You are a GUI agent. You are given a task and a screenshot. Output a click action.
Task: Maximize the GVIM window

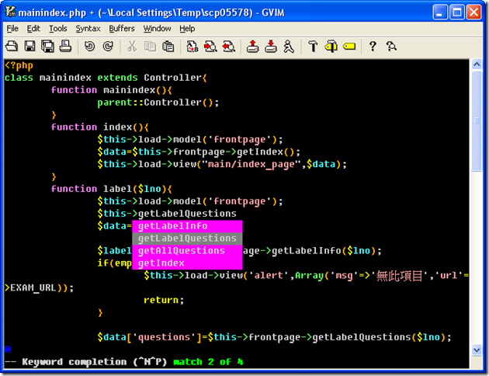coord(457,12)
